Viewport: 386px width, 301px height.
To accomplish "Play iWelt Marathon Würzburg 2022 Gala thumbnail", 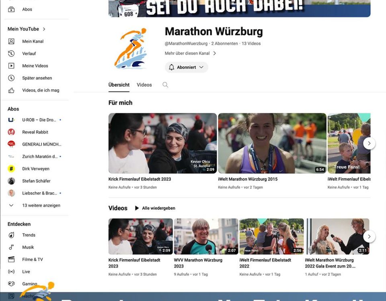I will click(337, 236).
